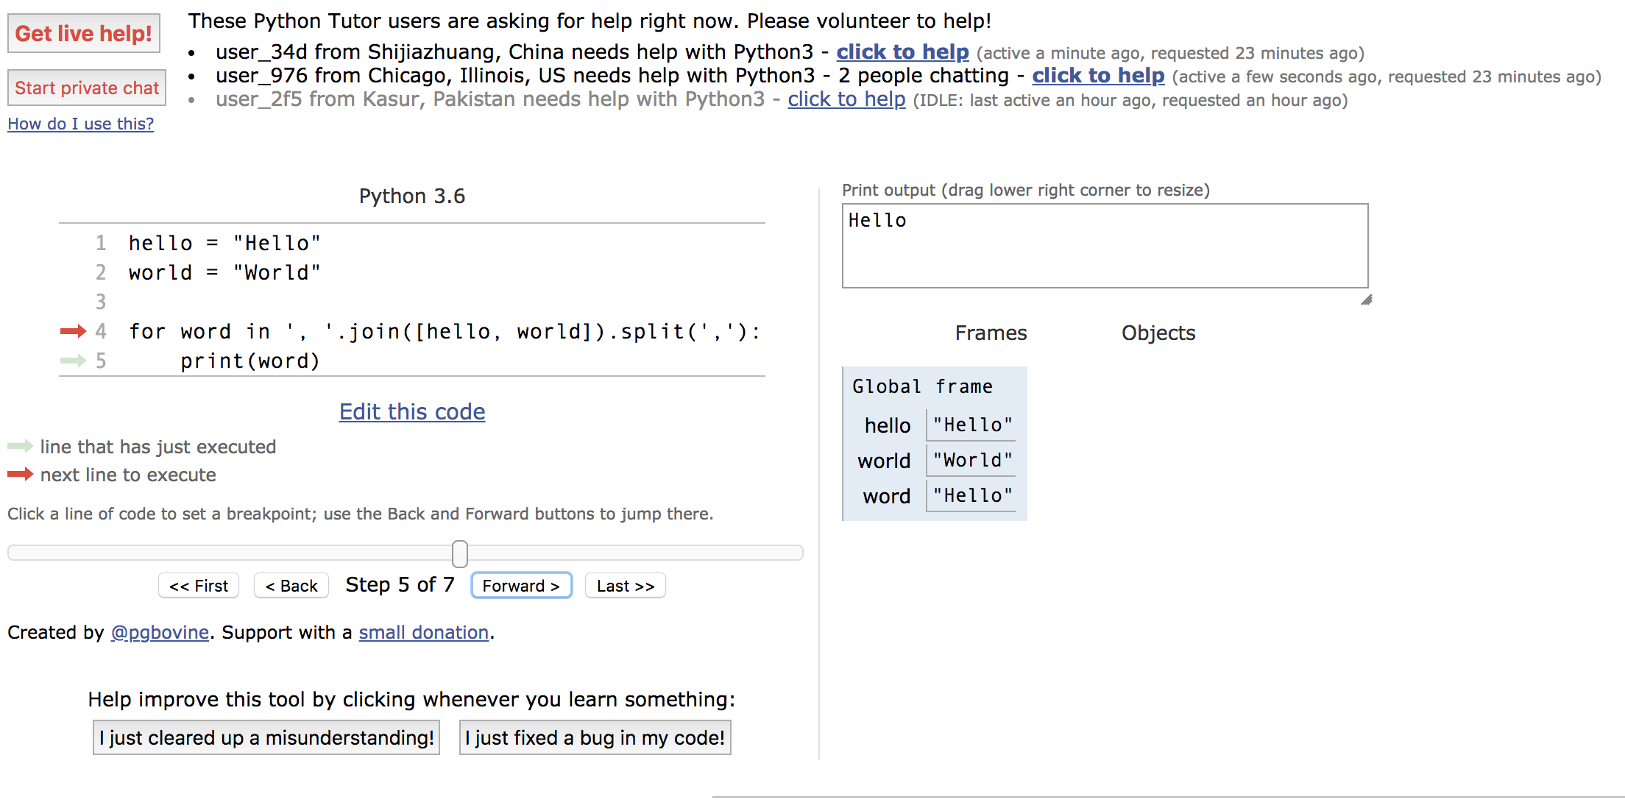Open the small donation link
Screen dimensions: 1625x808
(x=424, y=633)
